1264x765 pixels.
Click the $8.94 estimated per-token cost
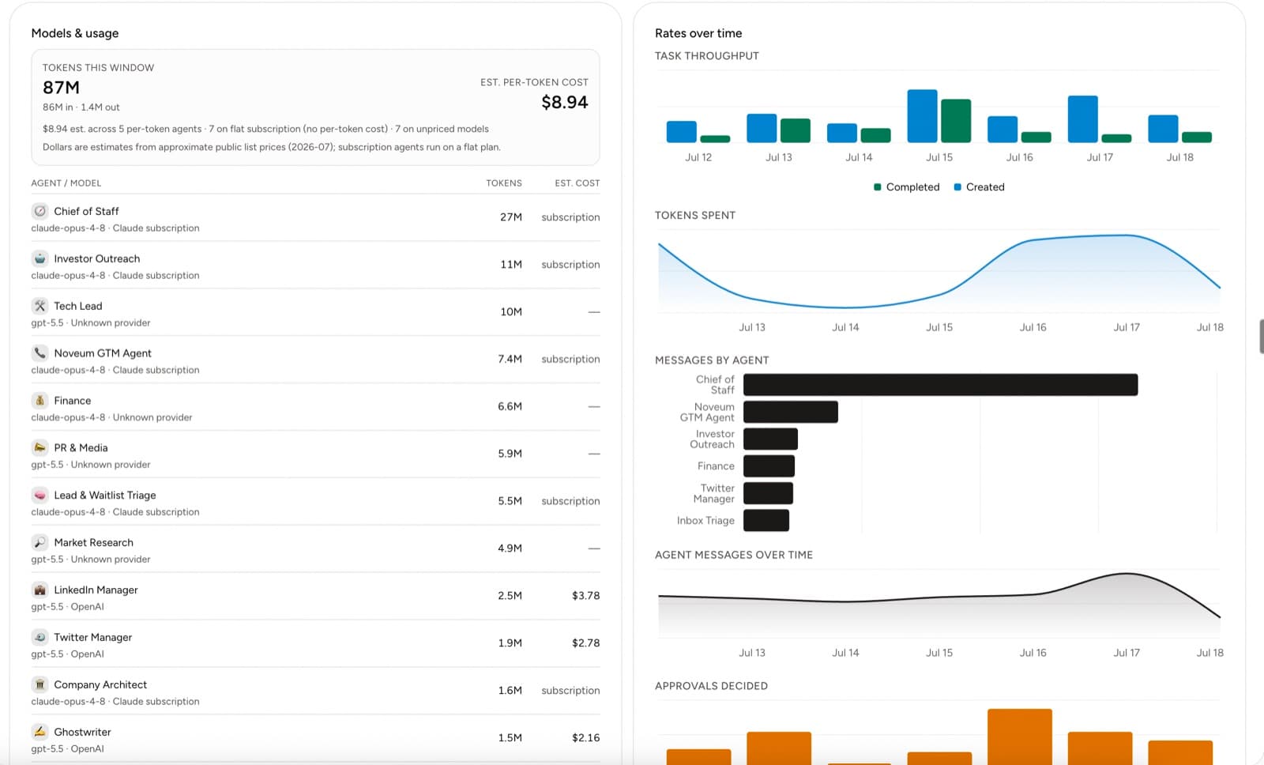coord(564,102)
